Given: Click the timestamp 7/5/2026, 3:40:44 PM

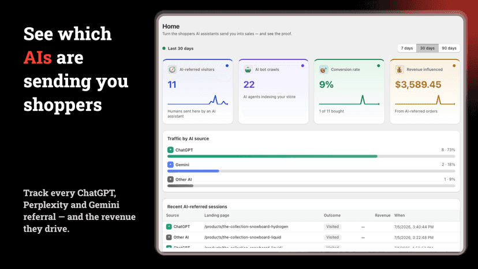Looking at the screenshot, I should (414, 227).
